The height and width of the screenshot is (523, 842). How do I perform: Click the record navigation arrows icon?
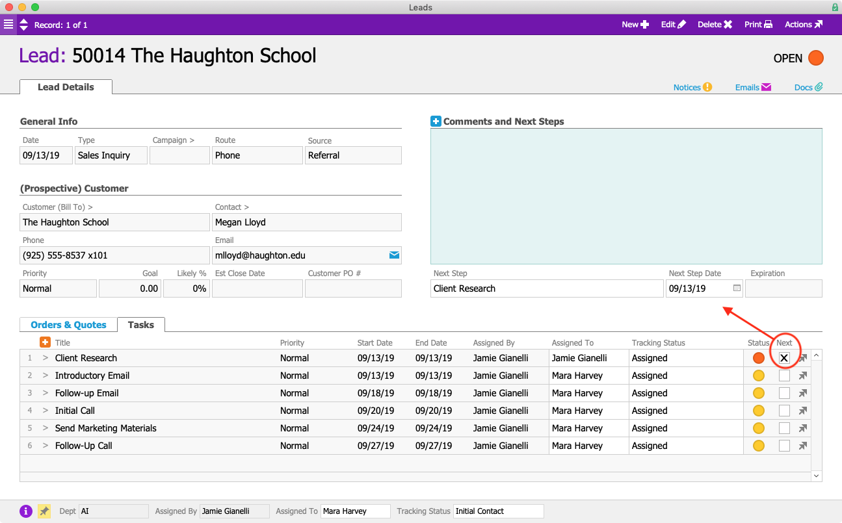[x=23, y=25]
